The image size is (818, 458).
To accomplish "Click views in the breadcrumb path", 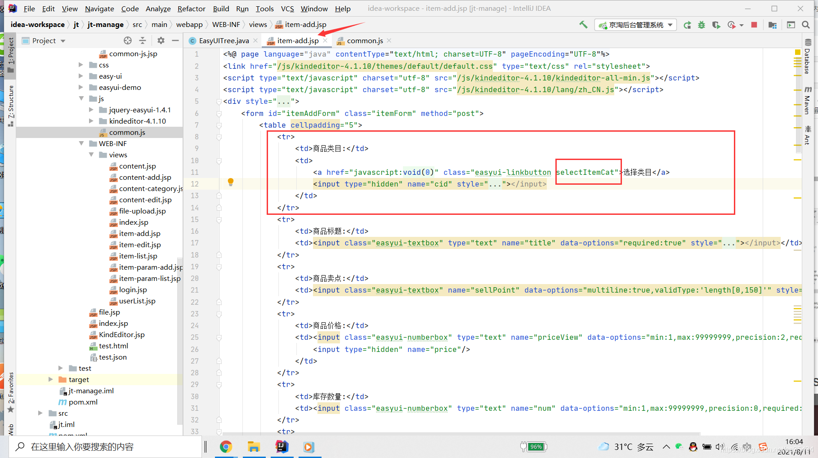I will coord(258,25).
